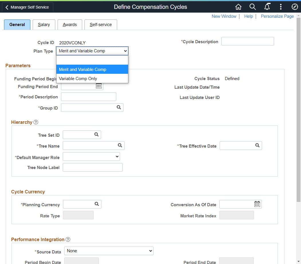Open the three-dot actions menu
The image size is (301, 264).
tap(281, 7)
